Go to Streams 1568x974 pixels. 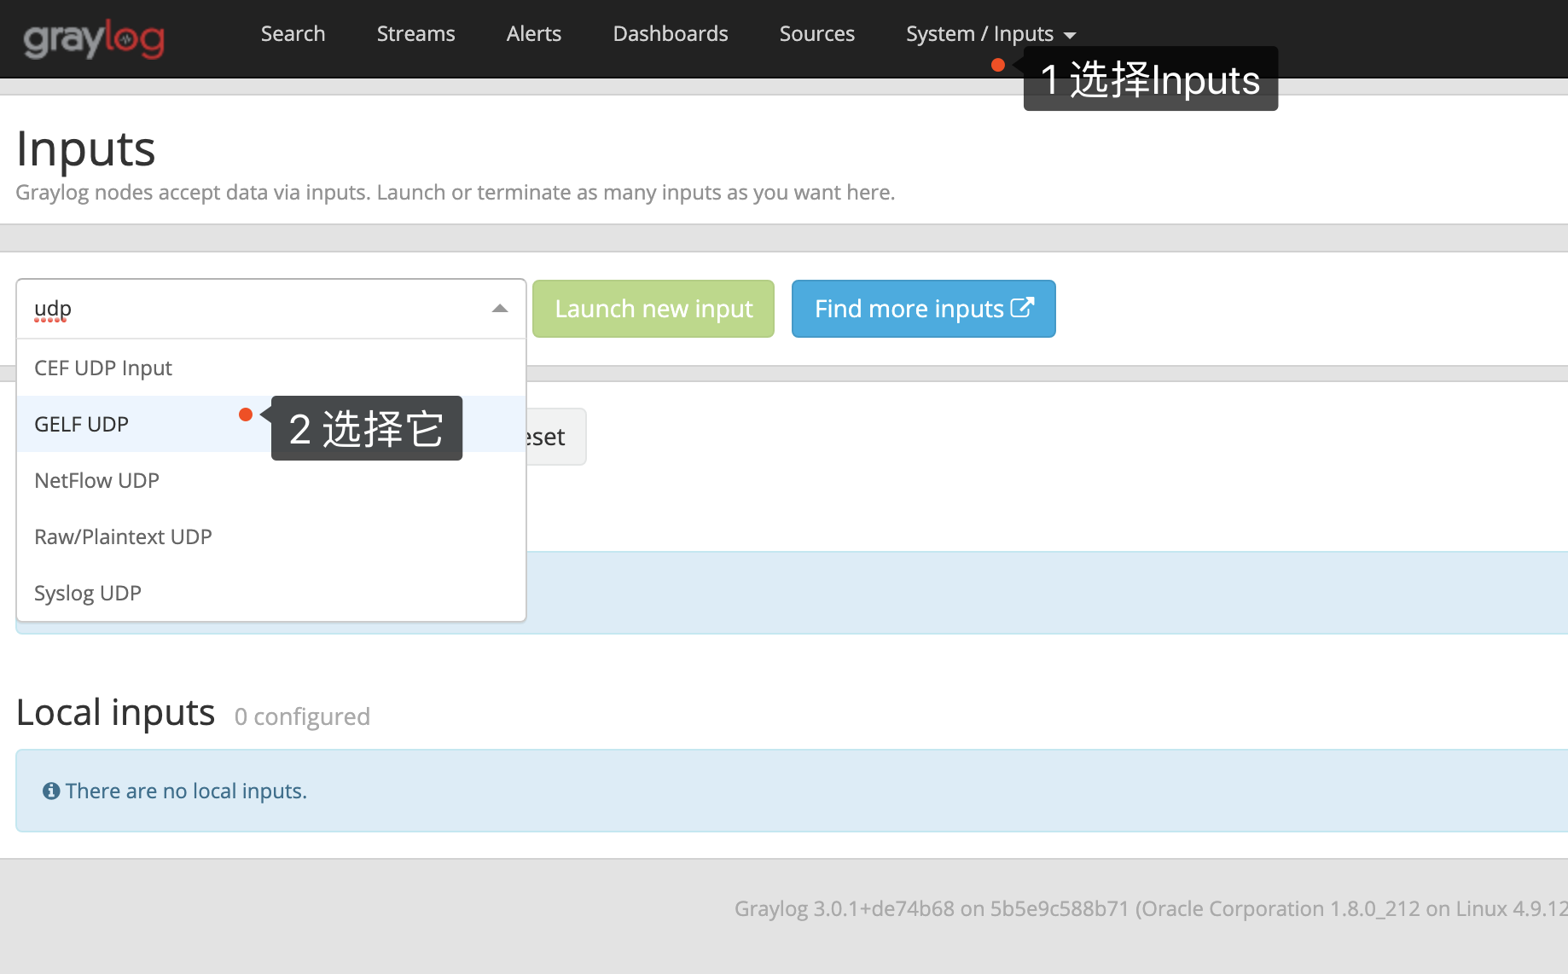[x=415, y=33]
